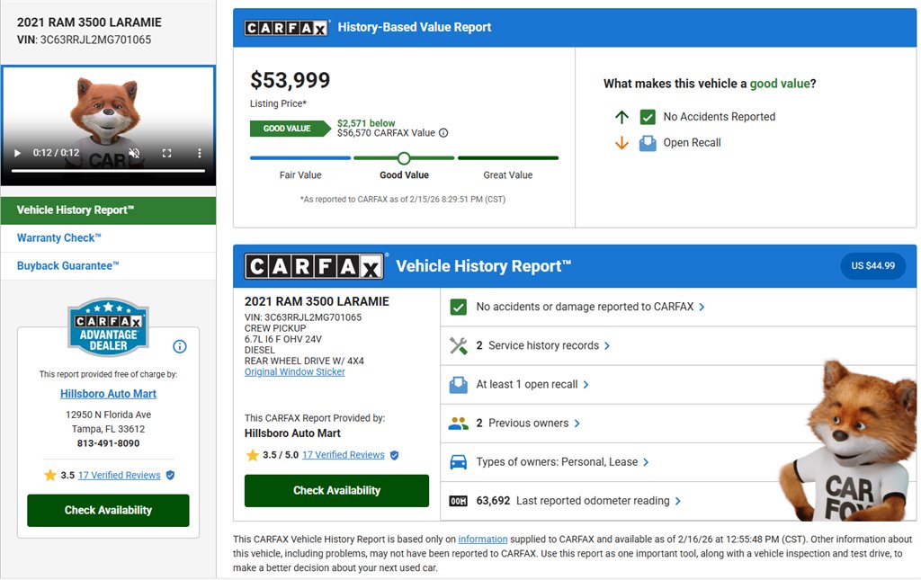Click the star icon next to 3.5 / 5.0
The width and height of the screenshot is (921, 580).
pyautogui.click(x=253, y=455)
